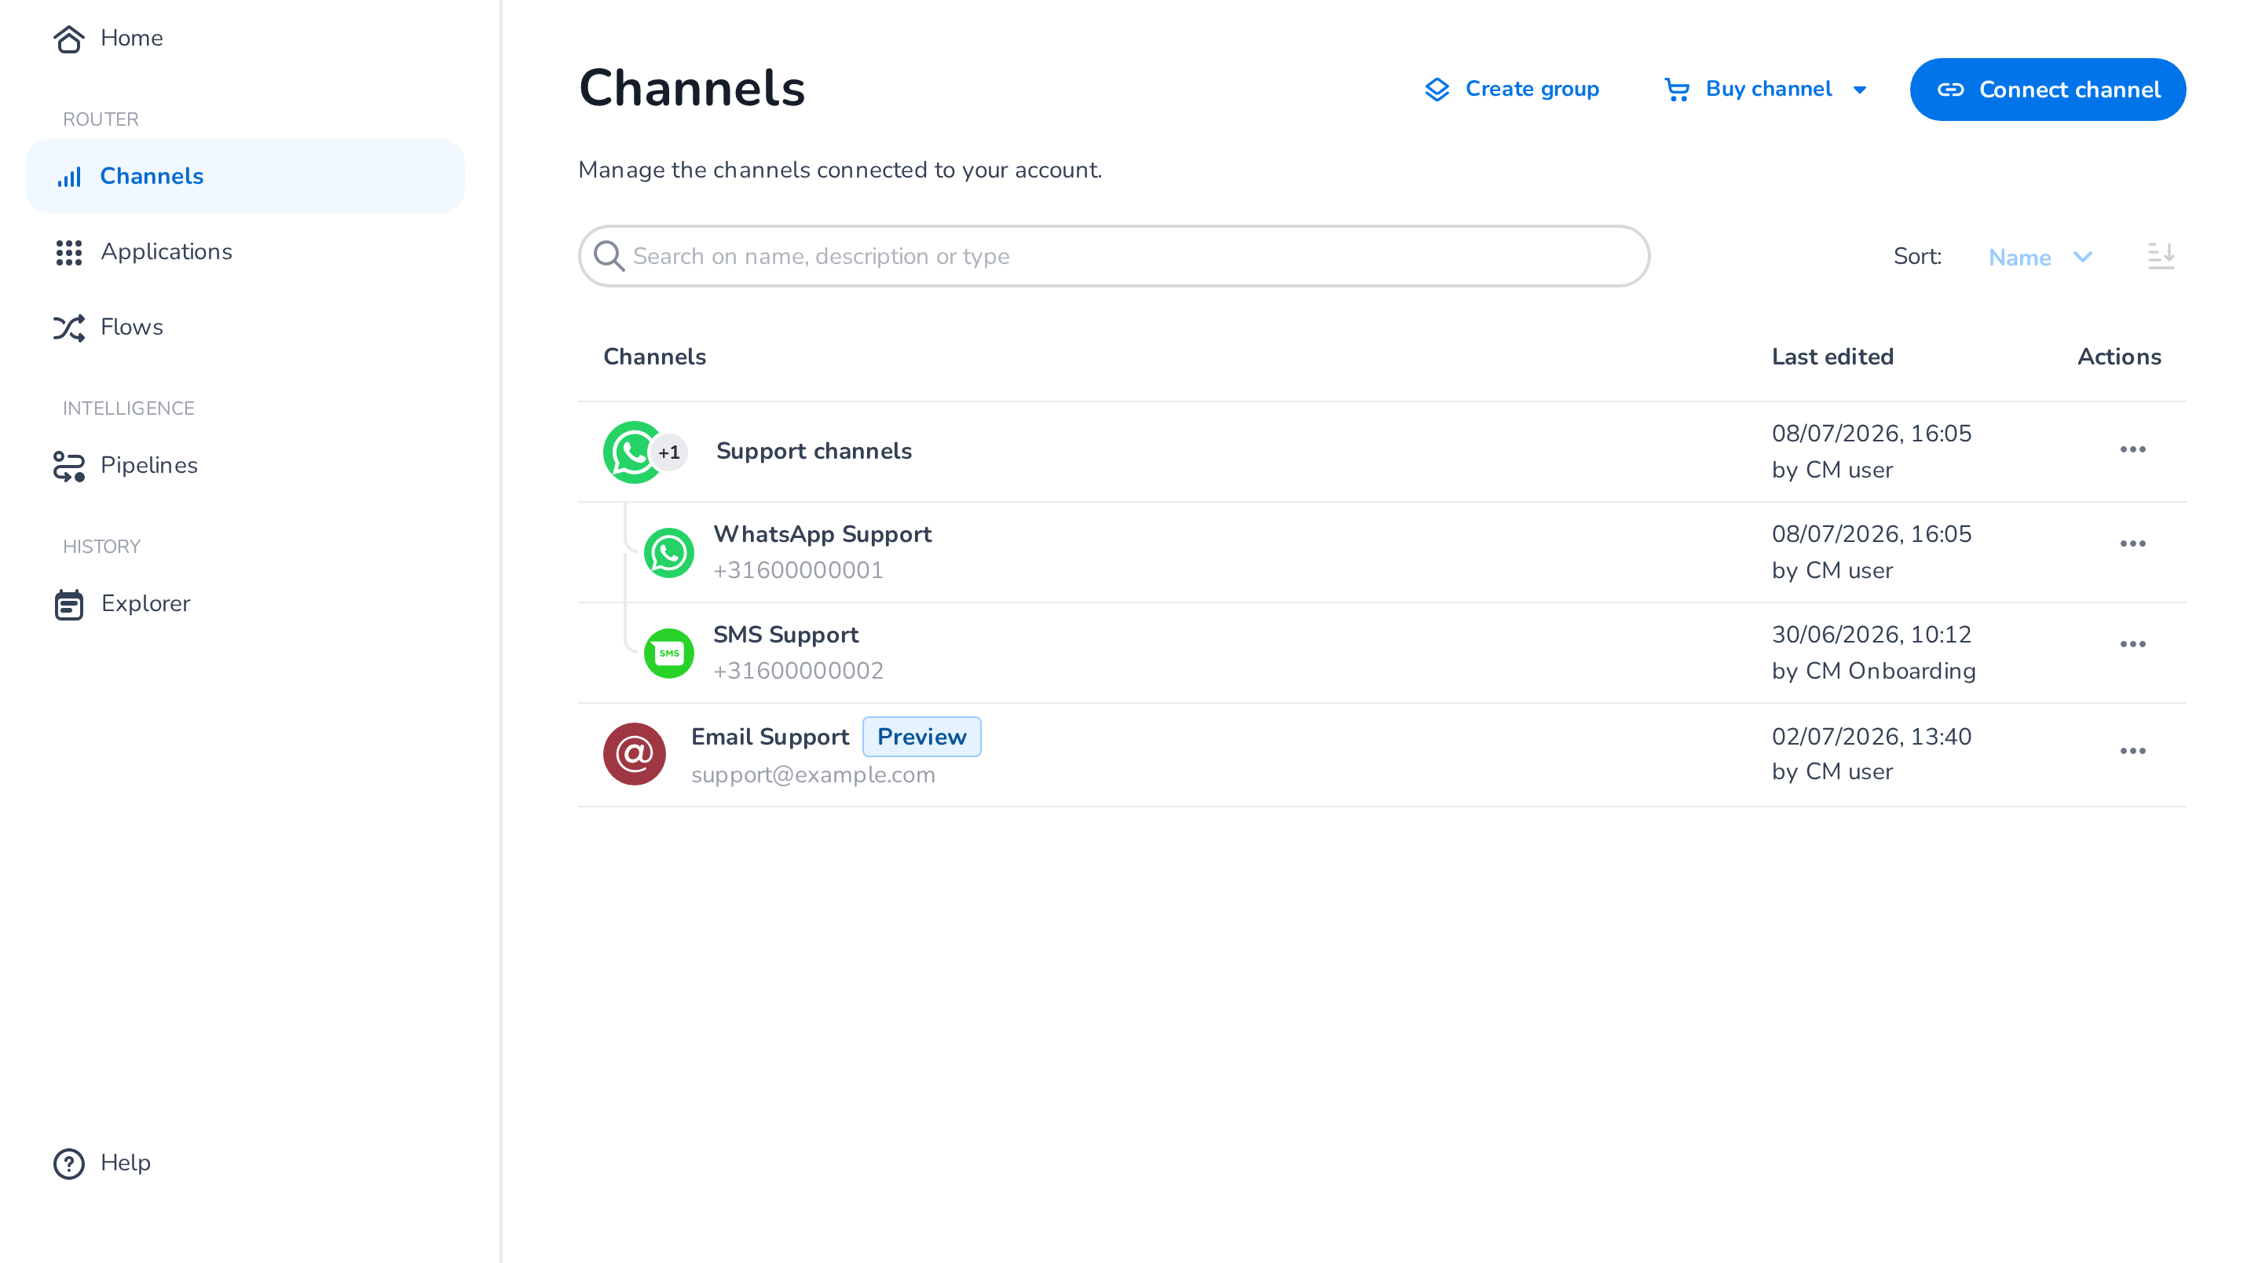Select the WhatsApp Support name
Viewport: 2262px width, 1263px height.
click(822, 534)
